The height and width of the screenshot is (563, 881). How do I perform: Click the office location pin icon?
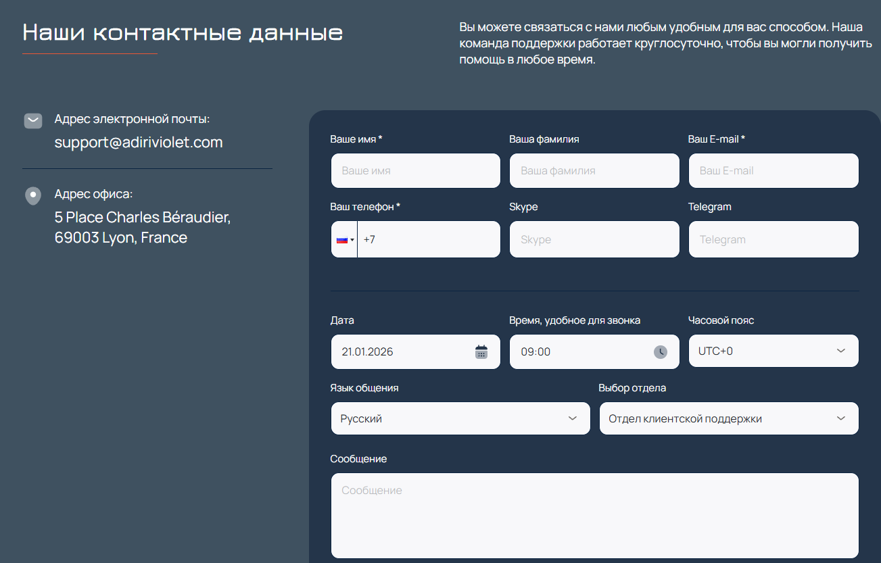[33, 196]
